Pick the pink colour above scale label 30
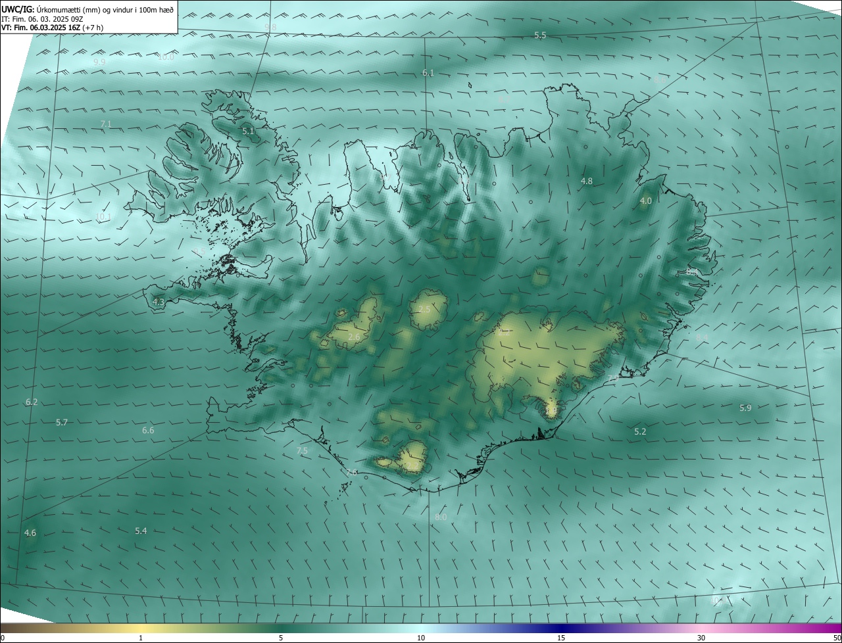 pos(701,629)
